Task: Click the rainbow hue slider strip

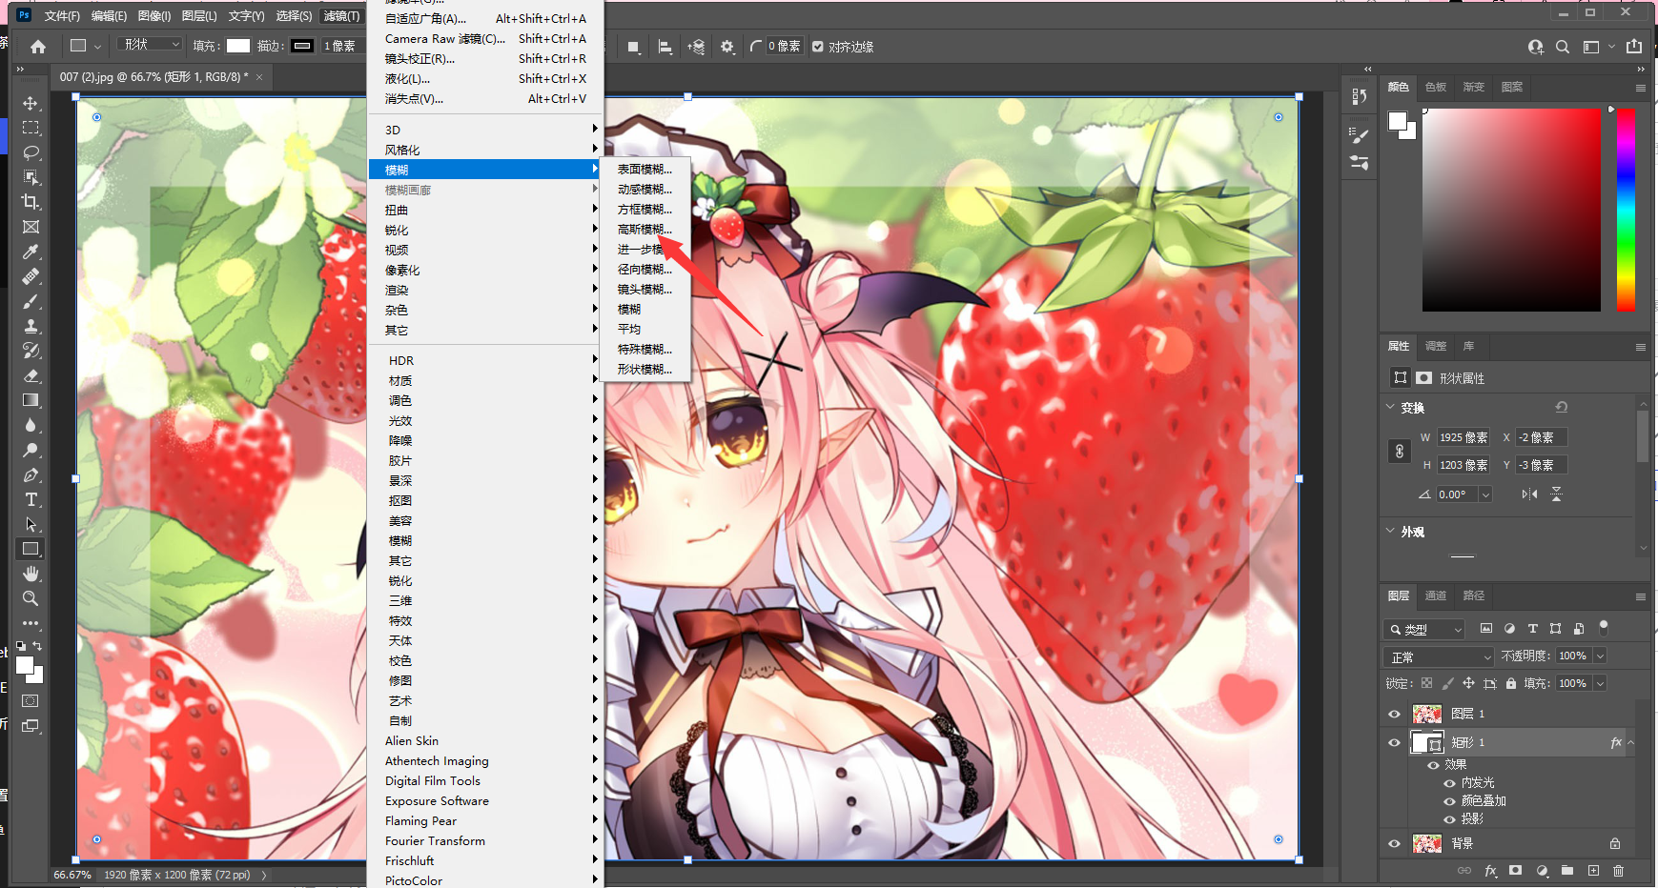Action: coord(1626,210)
